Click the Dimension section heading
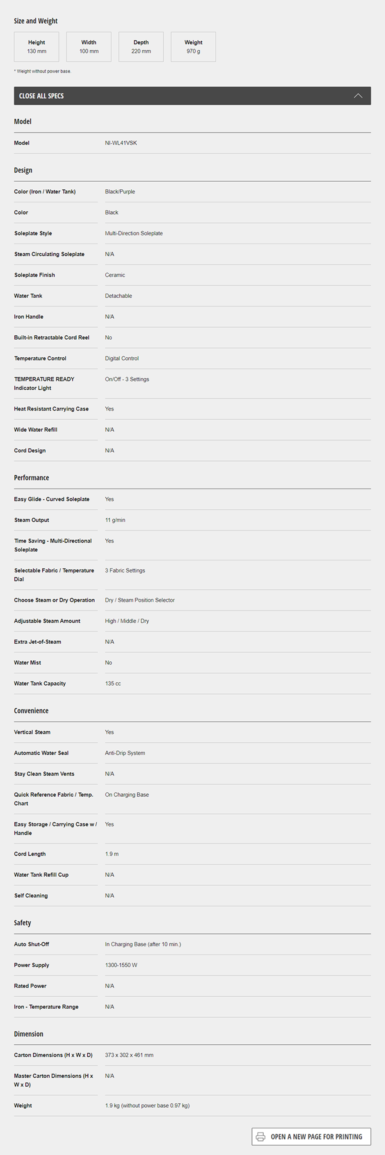 (x=29, y=1034)
